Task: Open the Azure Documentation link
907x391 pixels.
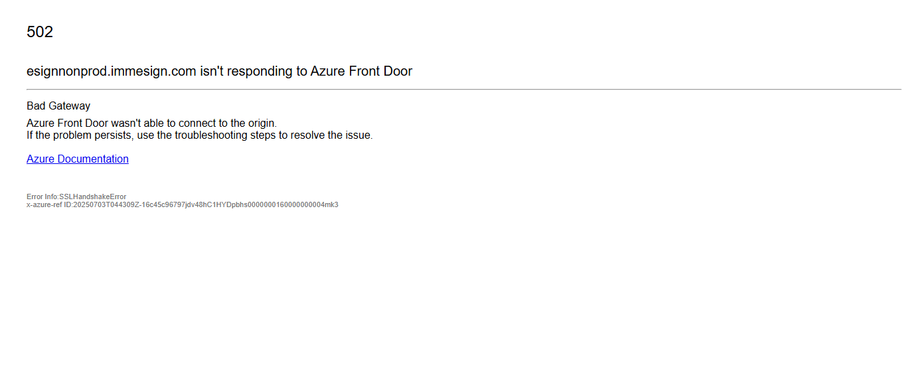Action: tap(77, 159)
